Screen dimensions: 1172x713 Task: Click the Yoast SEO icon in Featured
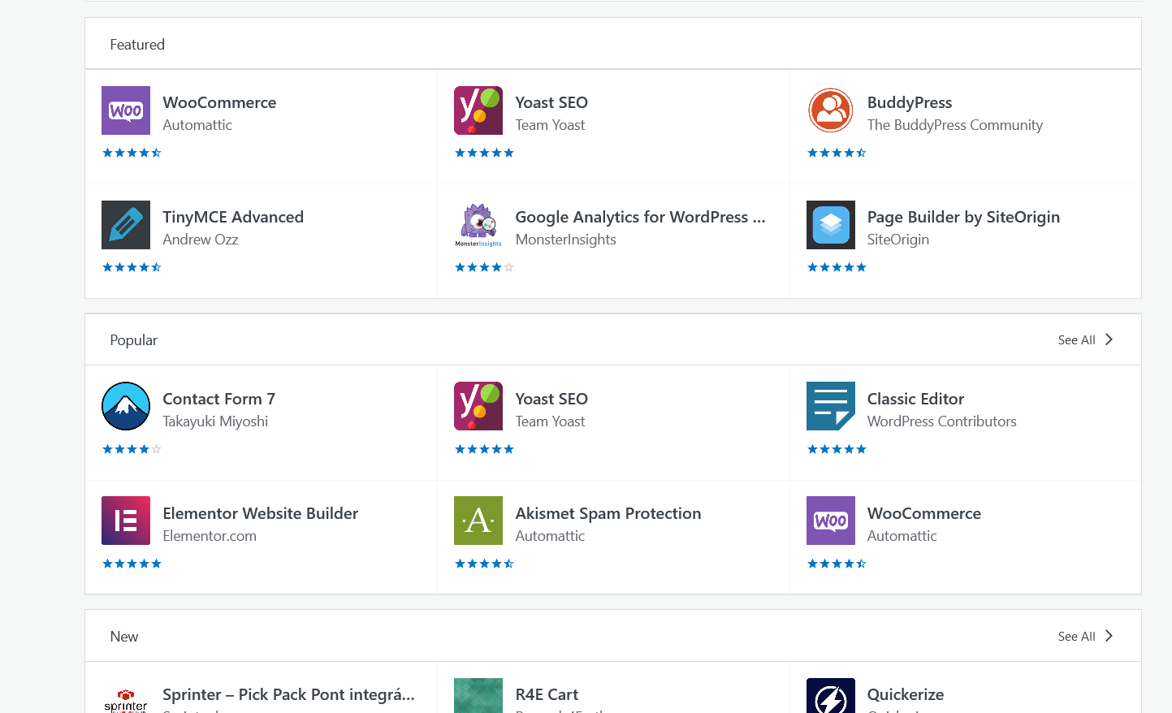pyautogui.click(x=478, y=110)
